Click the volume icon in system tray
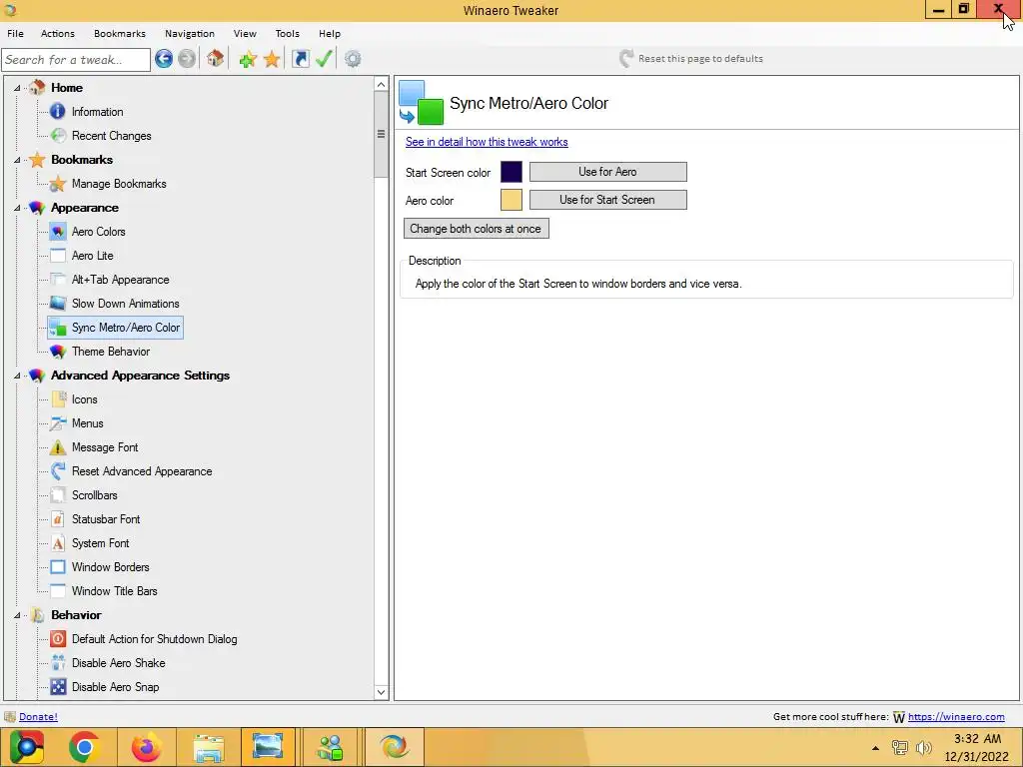 pyautogui.click(x=924, y=748)
